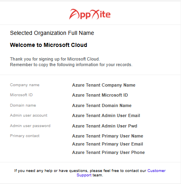The image size is (181, 184).
Task: Click the AppXite logo
Action: [90, 14]
